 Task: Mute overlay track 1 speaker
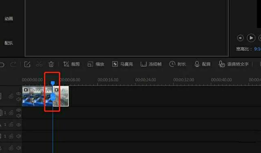coord(19,115)
